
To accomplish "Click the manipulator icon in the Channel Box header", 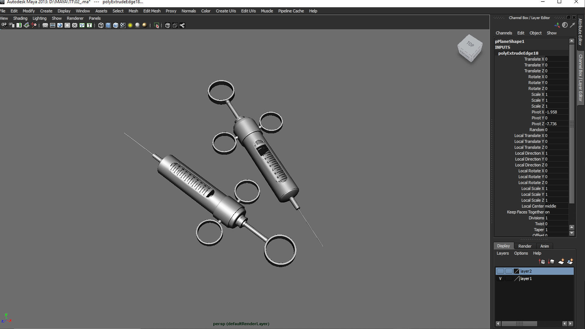I will click(x=557, y=25).
